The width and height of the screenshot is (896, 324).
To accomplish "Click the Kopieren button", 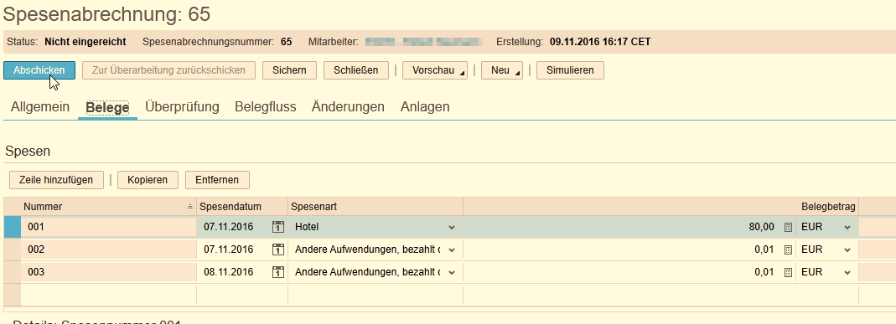I will [x=148, y=180].
